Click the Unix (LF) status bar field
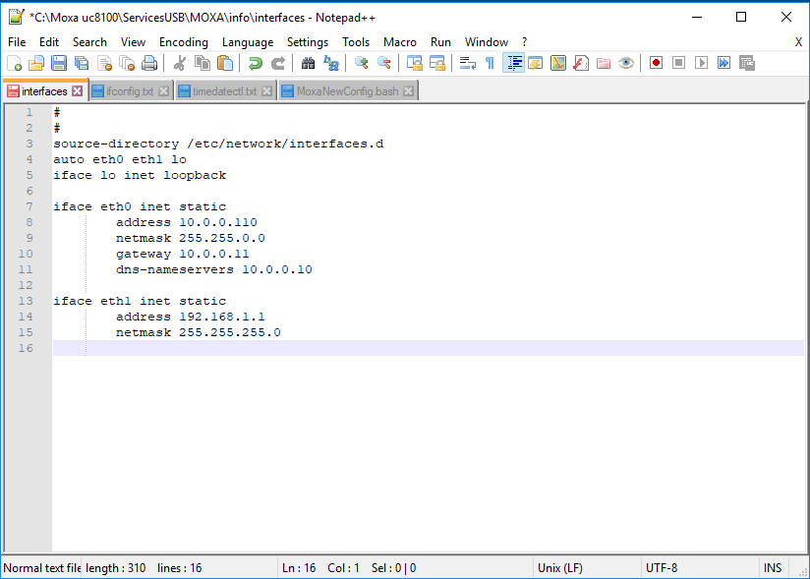The image size is (810, 579). (561, 567)
